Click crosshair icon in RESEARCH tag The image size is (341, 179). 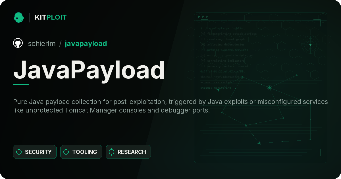coord(112,152)
